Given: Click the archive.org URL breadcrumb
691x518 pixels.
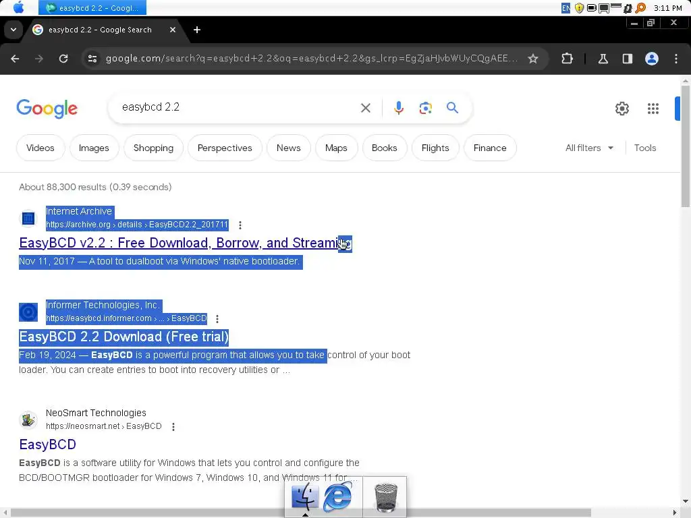Looking at the screenshot, I should point(137,225).
